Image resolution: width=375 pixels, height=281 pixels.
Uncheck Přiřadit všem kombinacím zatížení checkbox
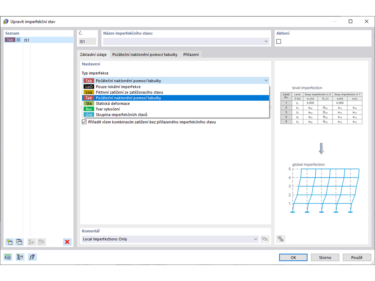pyautogui.click(x=84, y=122)
